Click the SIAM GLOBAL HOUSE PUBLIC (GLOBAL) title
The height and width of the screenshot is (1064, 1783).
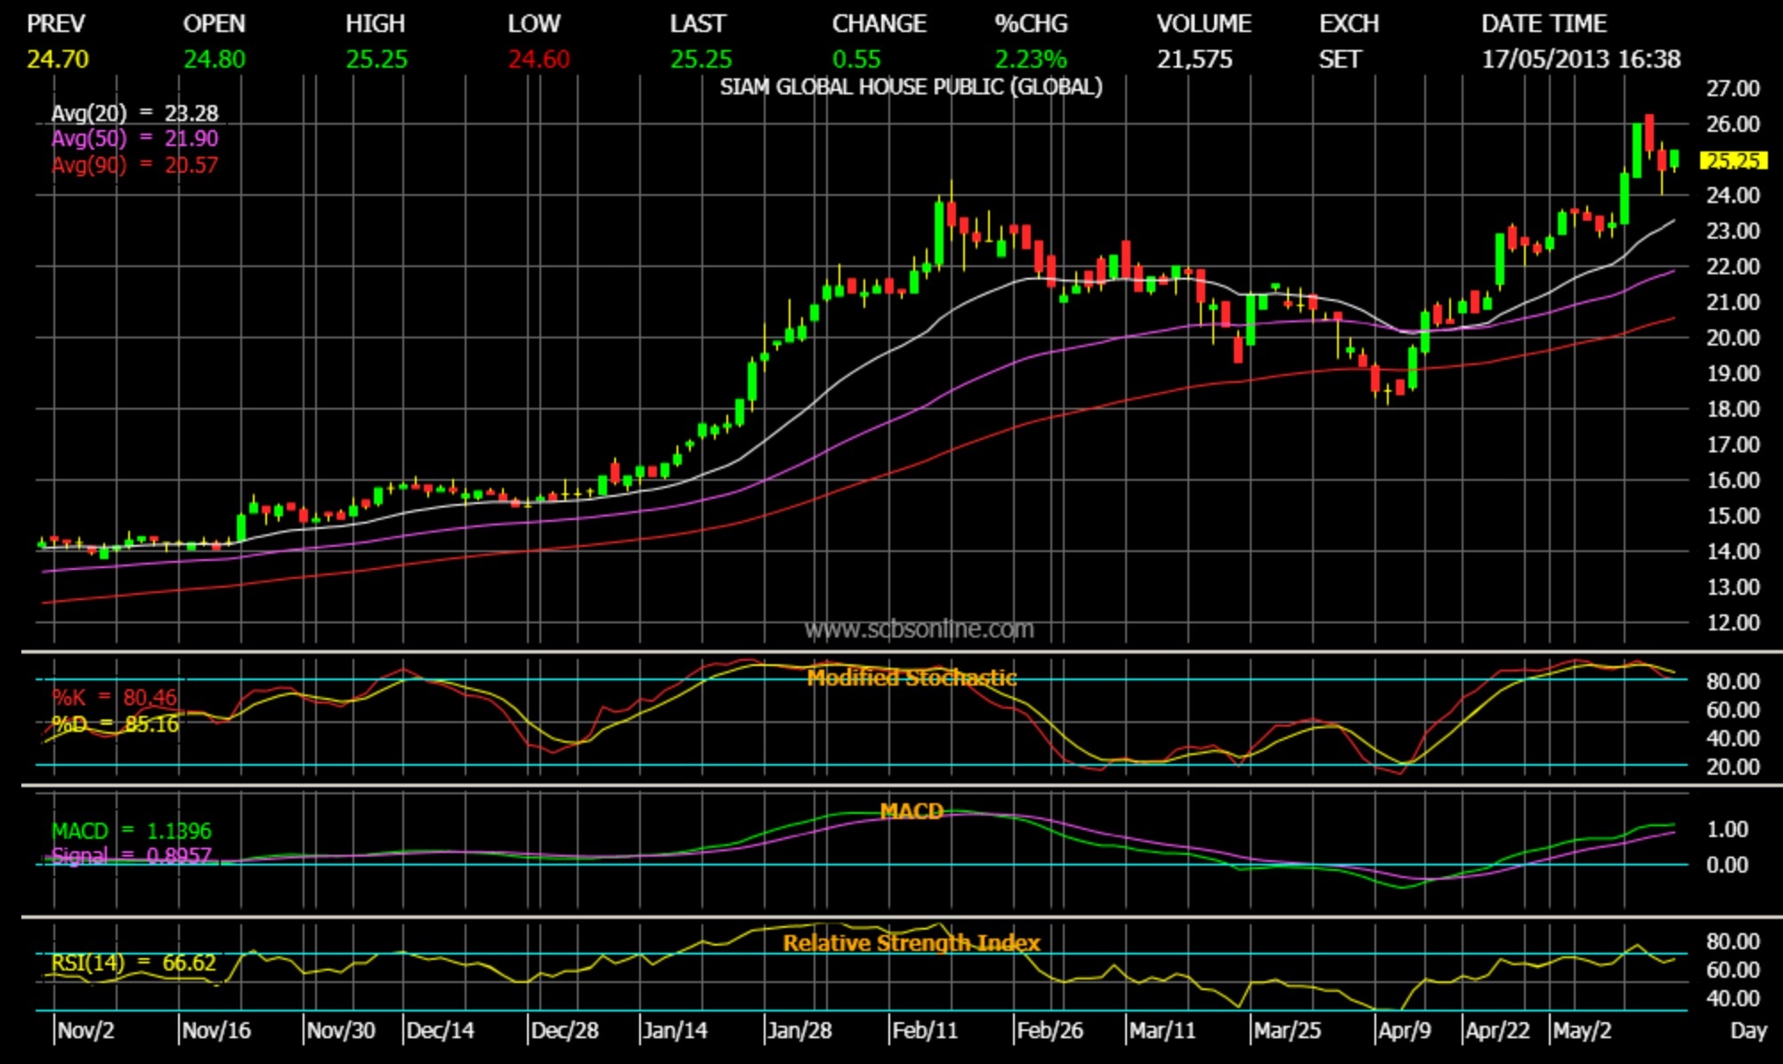point(911,87)
